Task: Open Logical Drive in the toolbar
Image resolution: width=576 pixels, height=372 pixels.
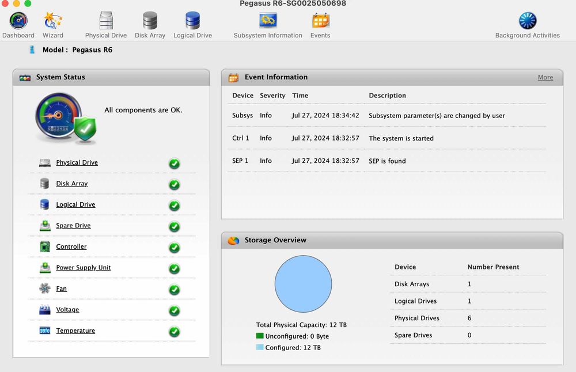Action: [192, 21]
